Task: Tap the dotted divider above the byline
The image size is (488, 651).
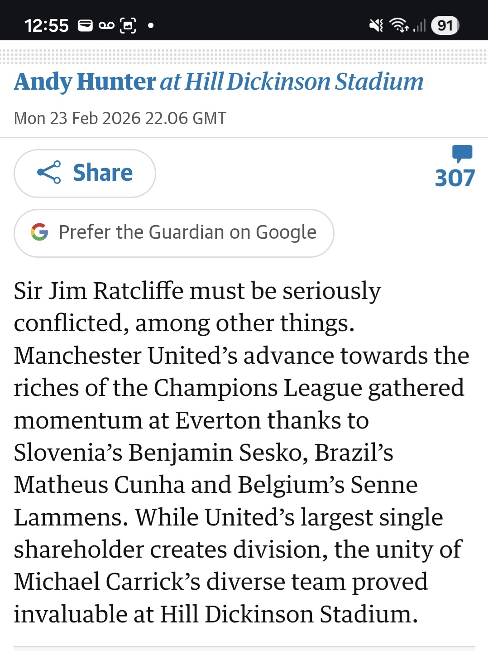Action: tap(244, 57)
